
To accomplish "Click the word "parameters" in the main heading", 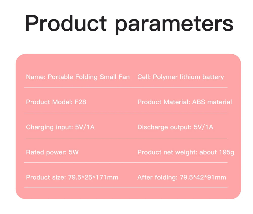I will coord(174,24).
